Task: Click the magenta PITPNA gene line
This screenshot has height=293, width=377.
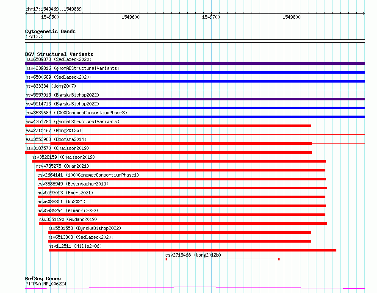Action: (x=195, y=288)
